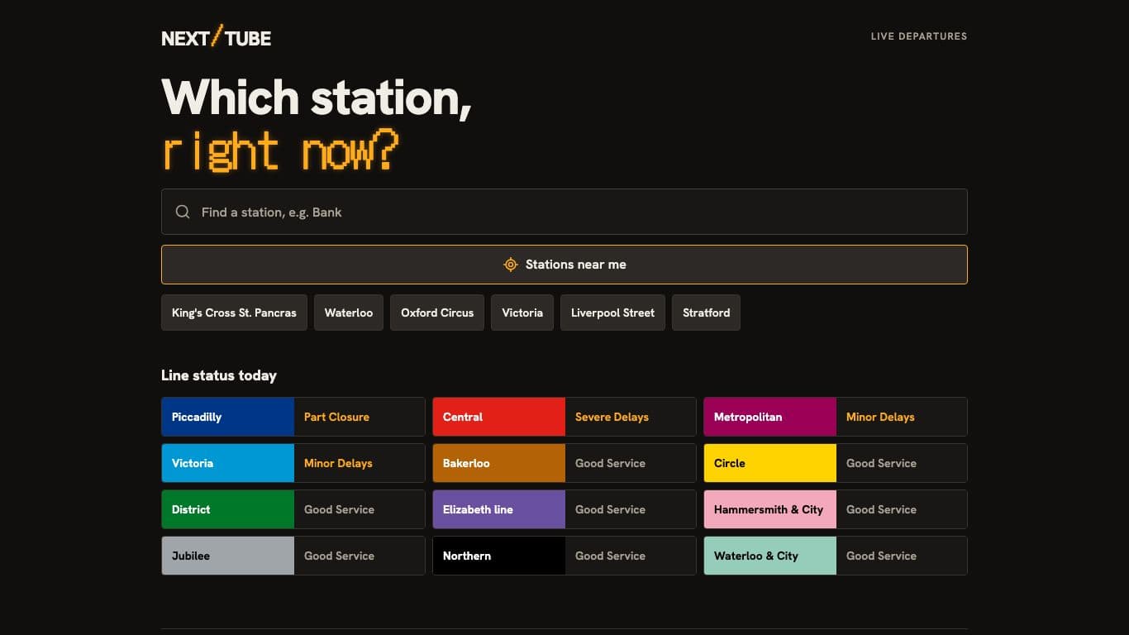Image resolution: width=1129 pixels, height=635 pixels.
Task: Click the magenta Metropolitan line label
Action: point(770,417)
